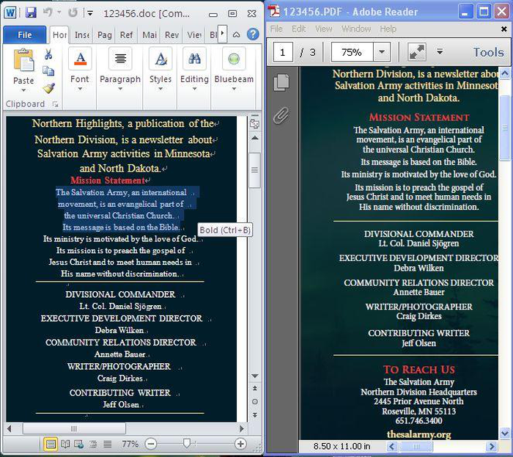The height and width of the screenshot is (457, 513).
Task: Open the zoom percentage dropdown in Reader
Action: tap(382, 52)
